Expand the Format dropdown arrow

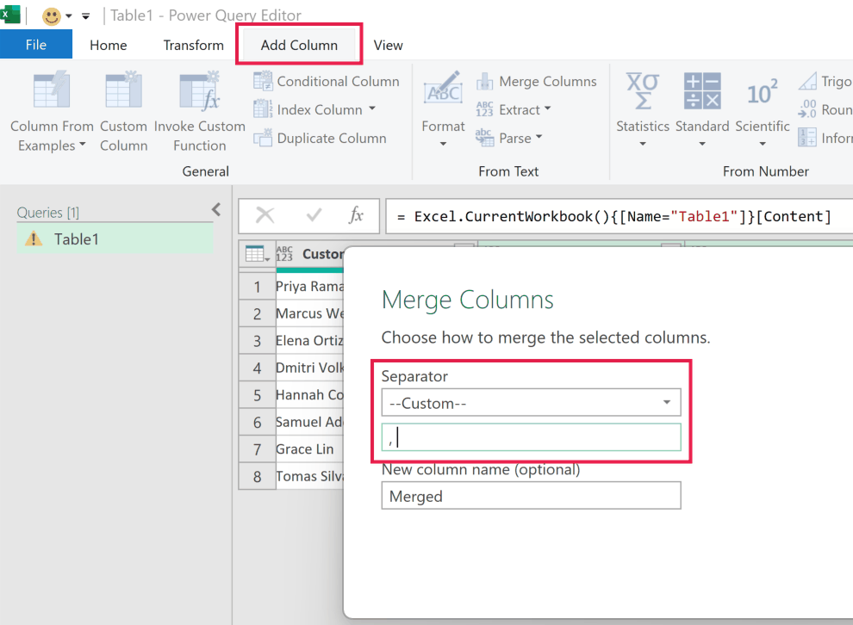tap(444, 144)
